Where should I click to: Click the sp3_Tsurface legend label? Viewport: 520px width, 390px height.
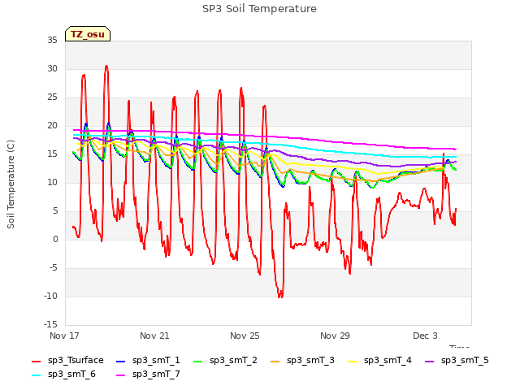coord(76,361)
